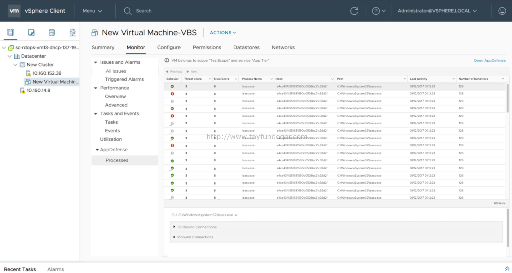Go to Previous page of processes
The width and height of the screenshot is (512, 273).
tap(174, 72)
